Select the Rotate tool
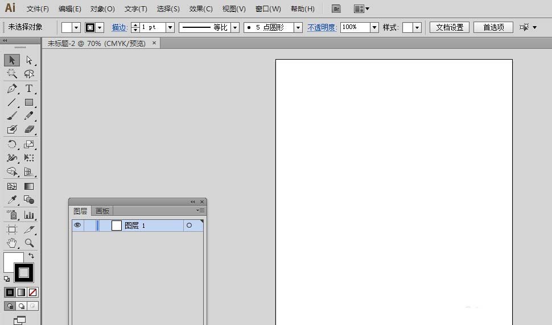552x325 pixels. coord(11,144)
